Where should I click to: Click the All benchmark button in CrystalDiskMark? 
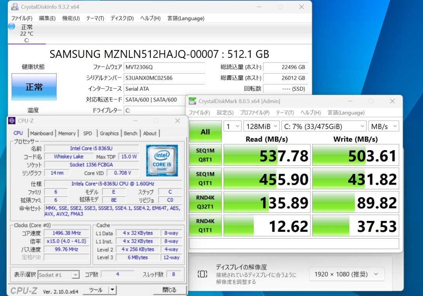(x=205, y=132)
